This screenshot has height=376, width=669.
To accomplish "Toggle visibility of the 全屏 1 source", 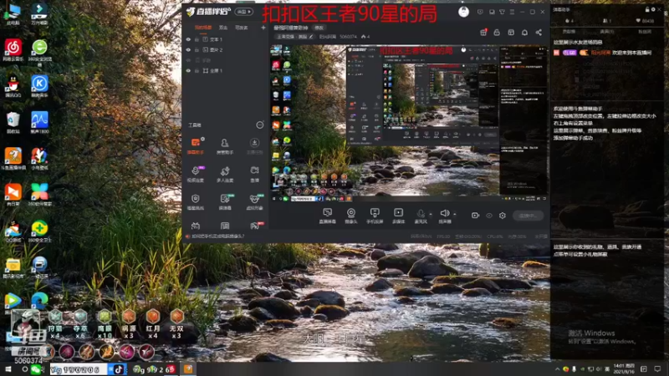I will pos(188,71).
